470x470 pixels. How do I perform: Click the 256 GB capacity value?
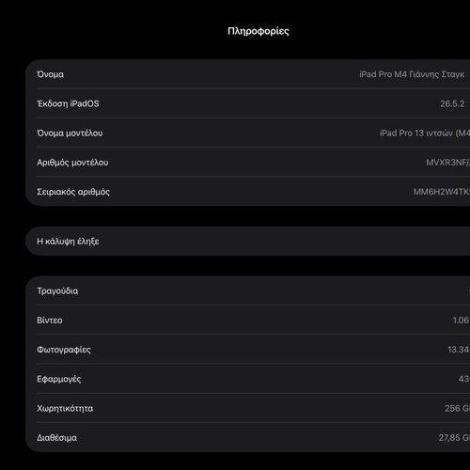pyautogui.click(x=458, y=409)
